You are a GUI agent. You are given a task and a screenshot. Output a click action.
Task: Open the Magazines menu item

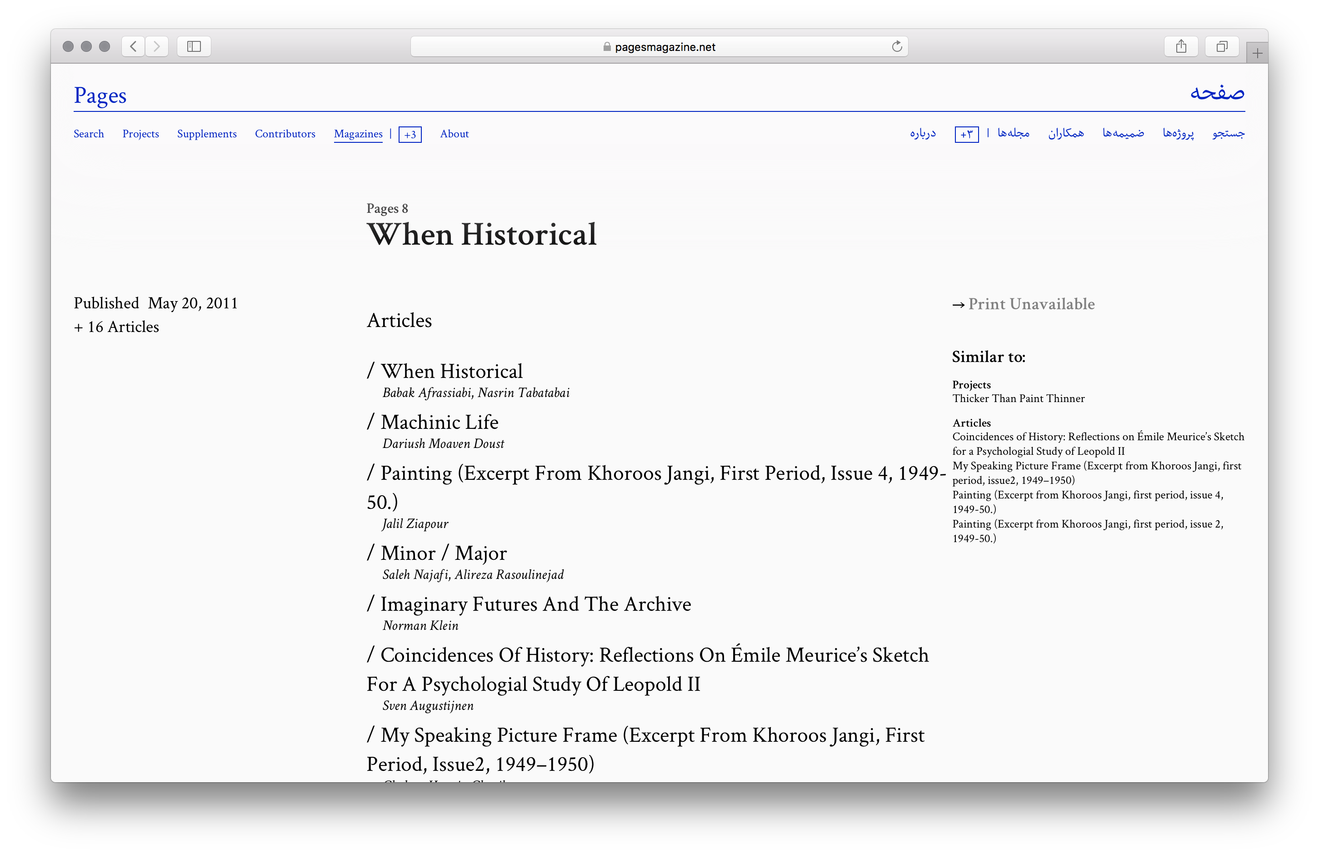[358, 134]
